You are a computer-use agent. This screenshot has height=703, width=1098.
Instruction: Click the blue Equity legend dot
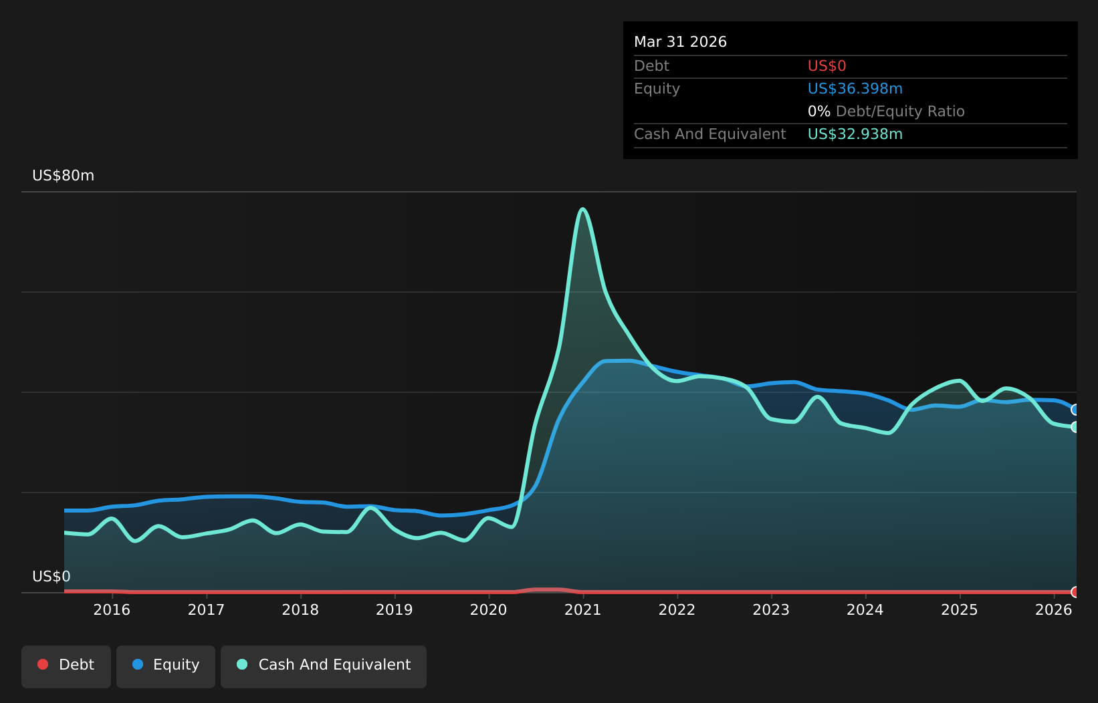(138, 664)
